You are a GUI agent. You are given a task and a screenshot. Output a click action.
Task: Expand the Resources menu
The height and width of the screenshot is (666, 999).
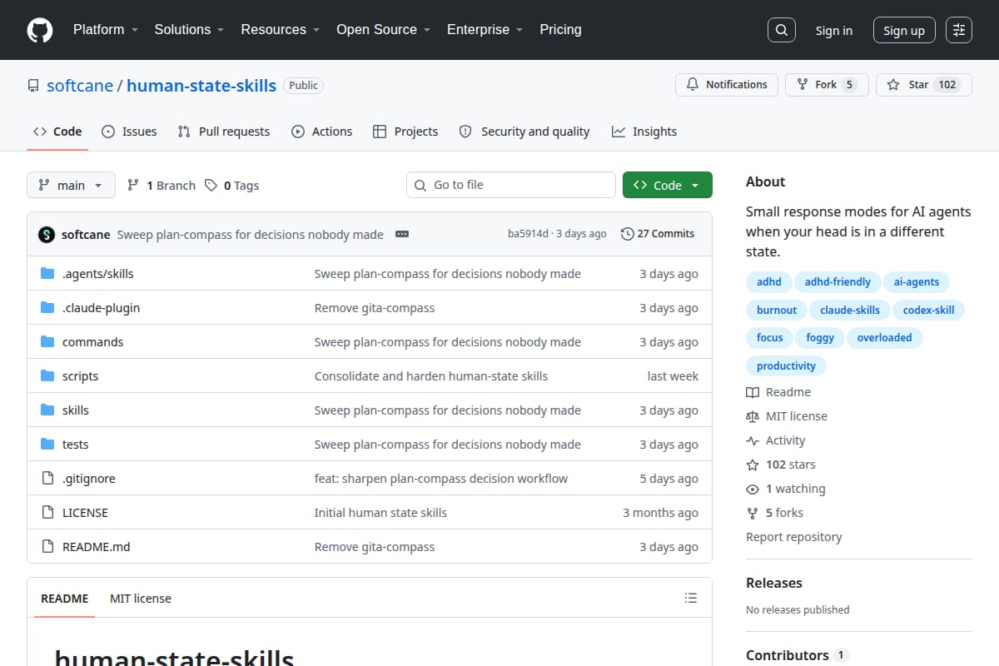[281, 29]
